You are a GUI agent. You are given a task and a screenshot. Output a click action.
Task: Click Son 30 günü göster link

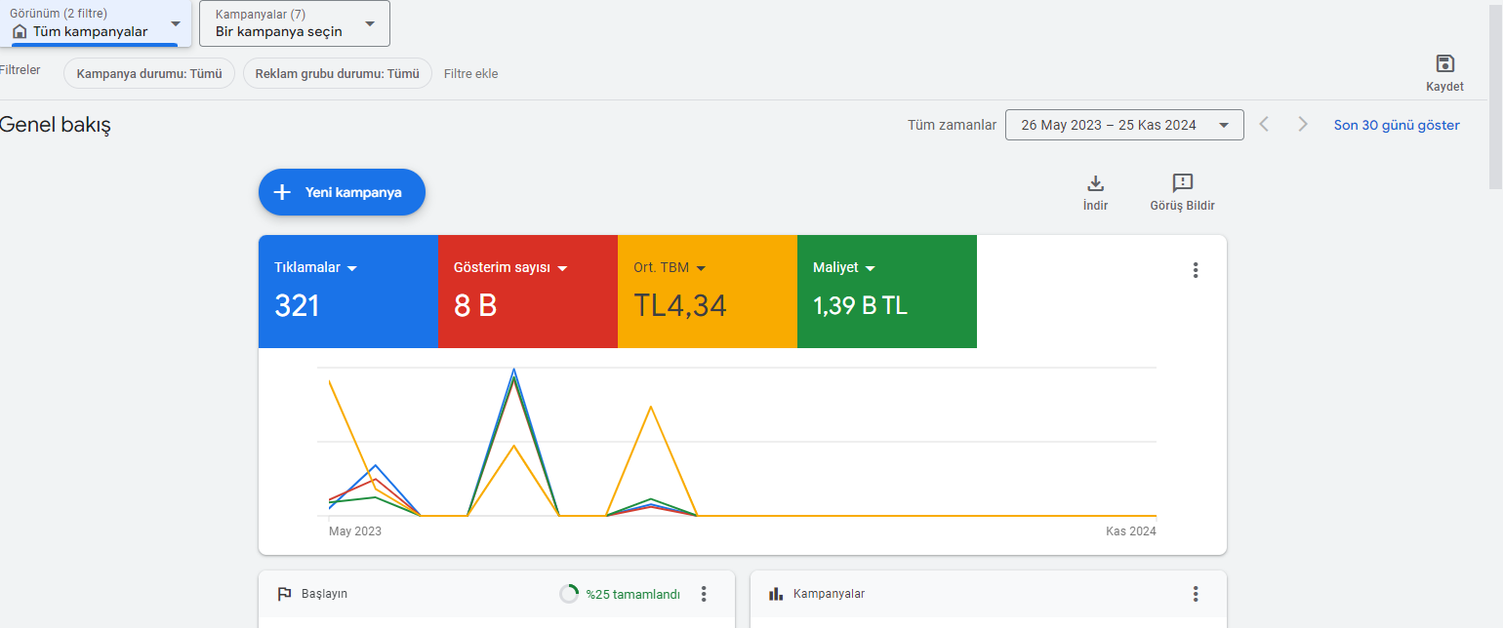[1397, 125]
